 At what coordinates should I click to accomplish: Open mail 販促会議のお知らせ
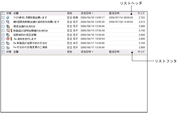click(24, 26)
